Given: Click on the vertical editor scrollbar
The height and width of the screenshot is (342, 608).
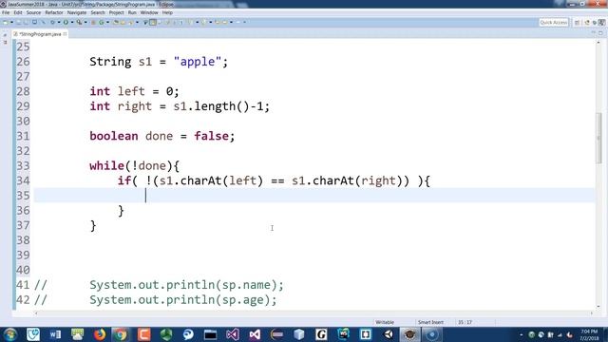Looking at the screenshot, I should pyautogui.click(x=599, y=138).
